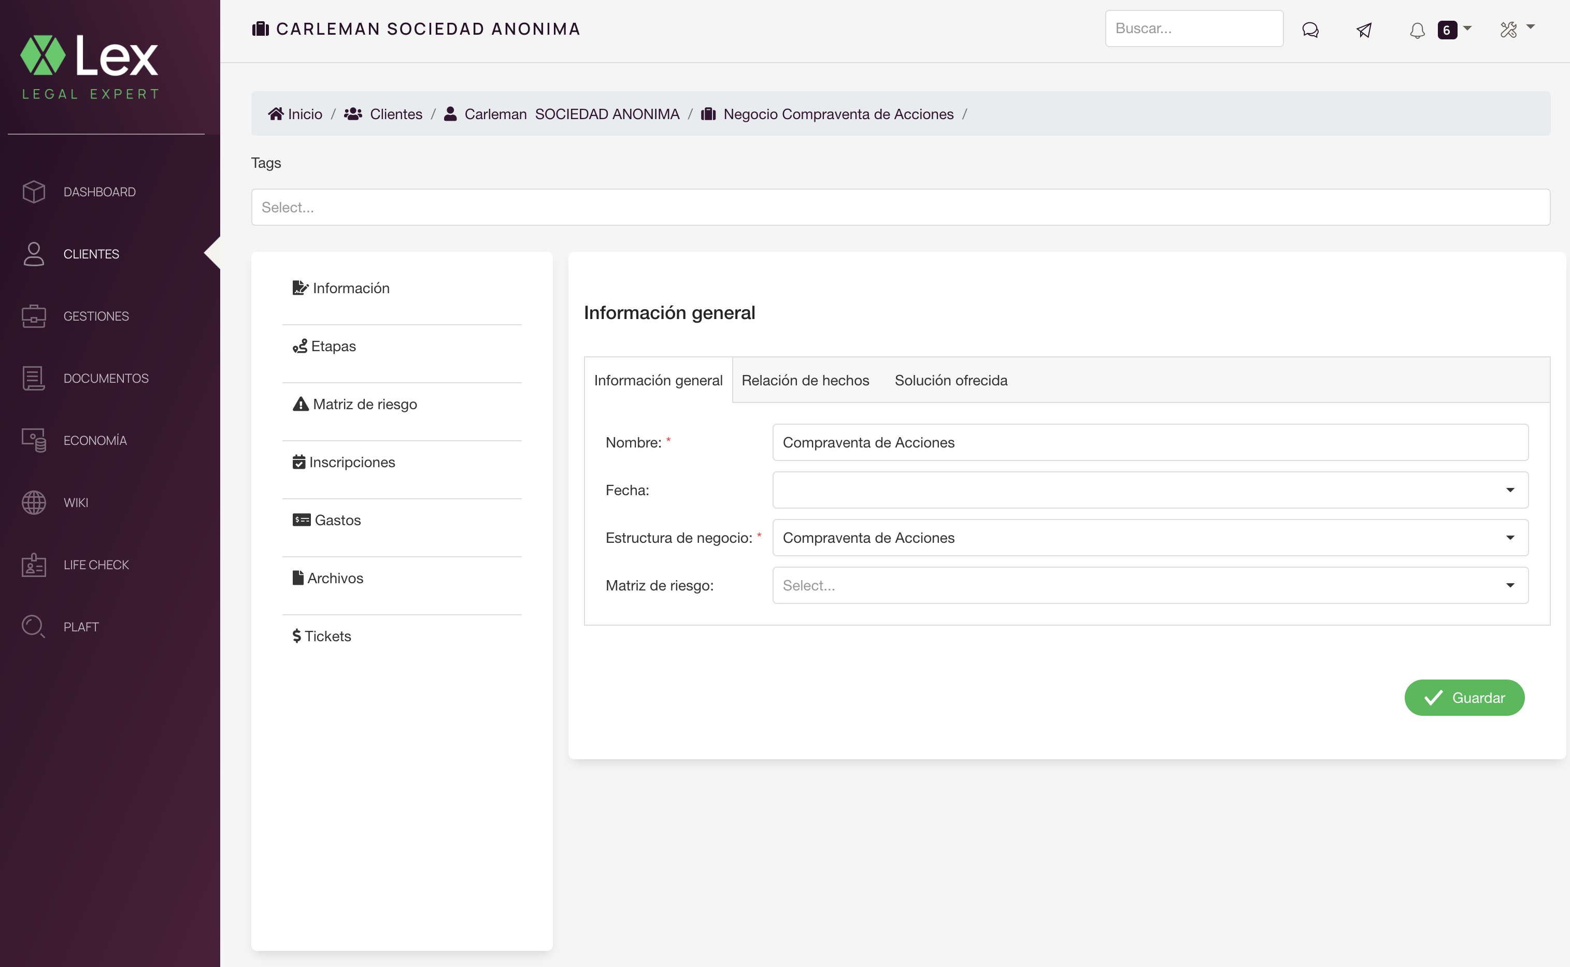Viewport: 1570px width, 967px height.
Task: Click the PLAFT magnifier icon
Action: [33, 627]
